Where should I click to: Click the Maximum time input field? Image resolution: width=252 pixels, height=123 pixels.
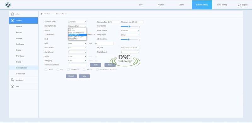click(138, 22)
